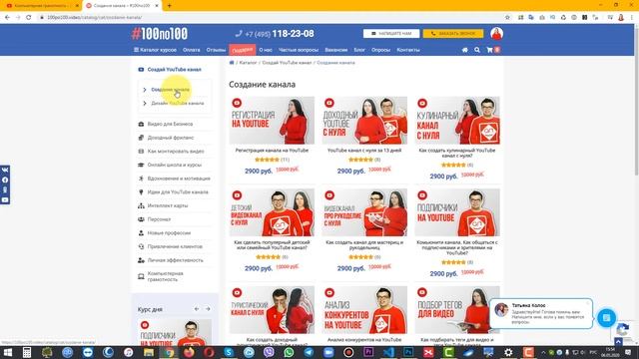Viewport: 639px width, 359px height.
Task: Open 'Доходный фриланс' sidebar category
Action: coord(171,138)
